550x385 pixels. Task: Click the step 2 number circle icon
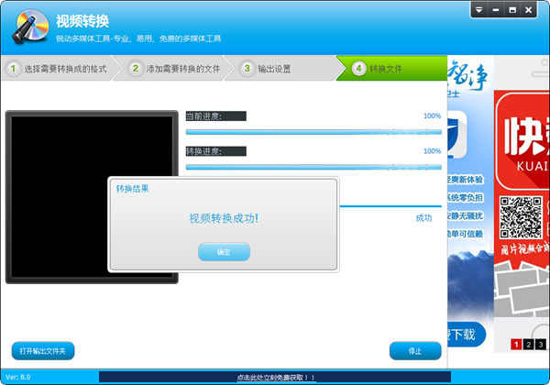click(x=136, y=69)
